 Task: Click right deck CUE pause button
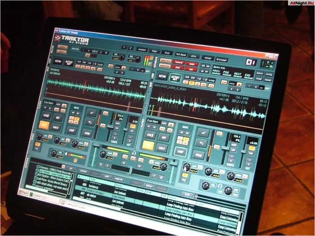coord(150,135)
